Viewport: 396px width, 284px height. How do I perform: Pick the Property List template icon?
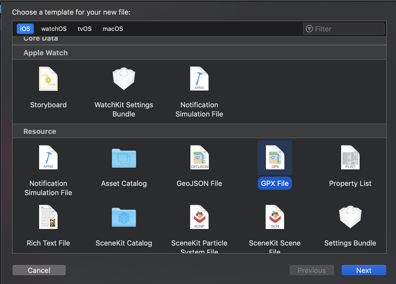350,157
